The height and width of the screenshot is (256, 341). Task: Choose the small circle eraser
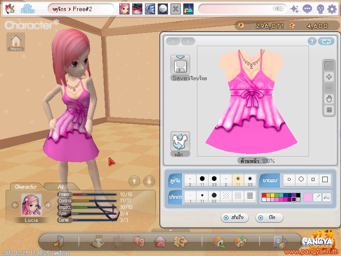click(x=289, y=180)
